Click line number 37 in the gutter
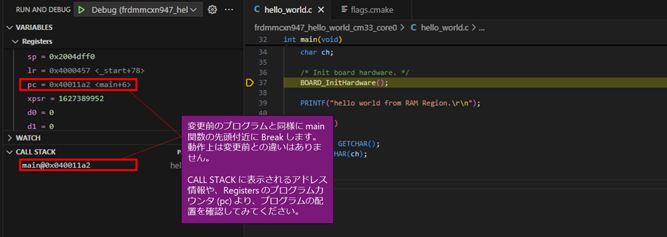The height and width of the screenshot is (237, 667). pos(263,83)
